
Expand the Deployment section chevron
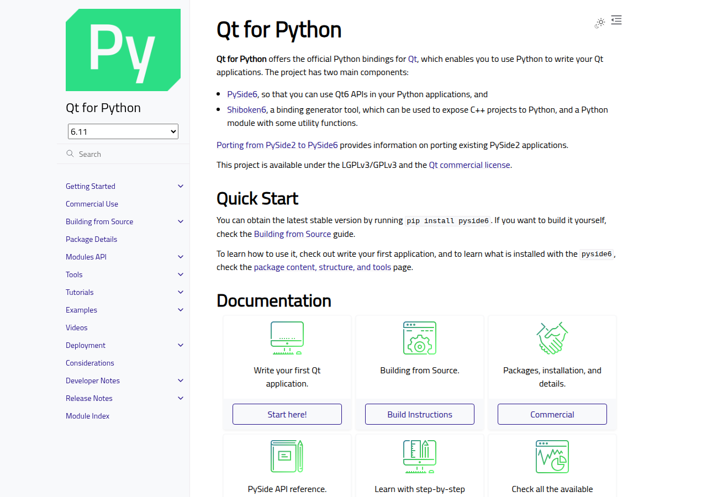pos(181,345)
